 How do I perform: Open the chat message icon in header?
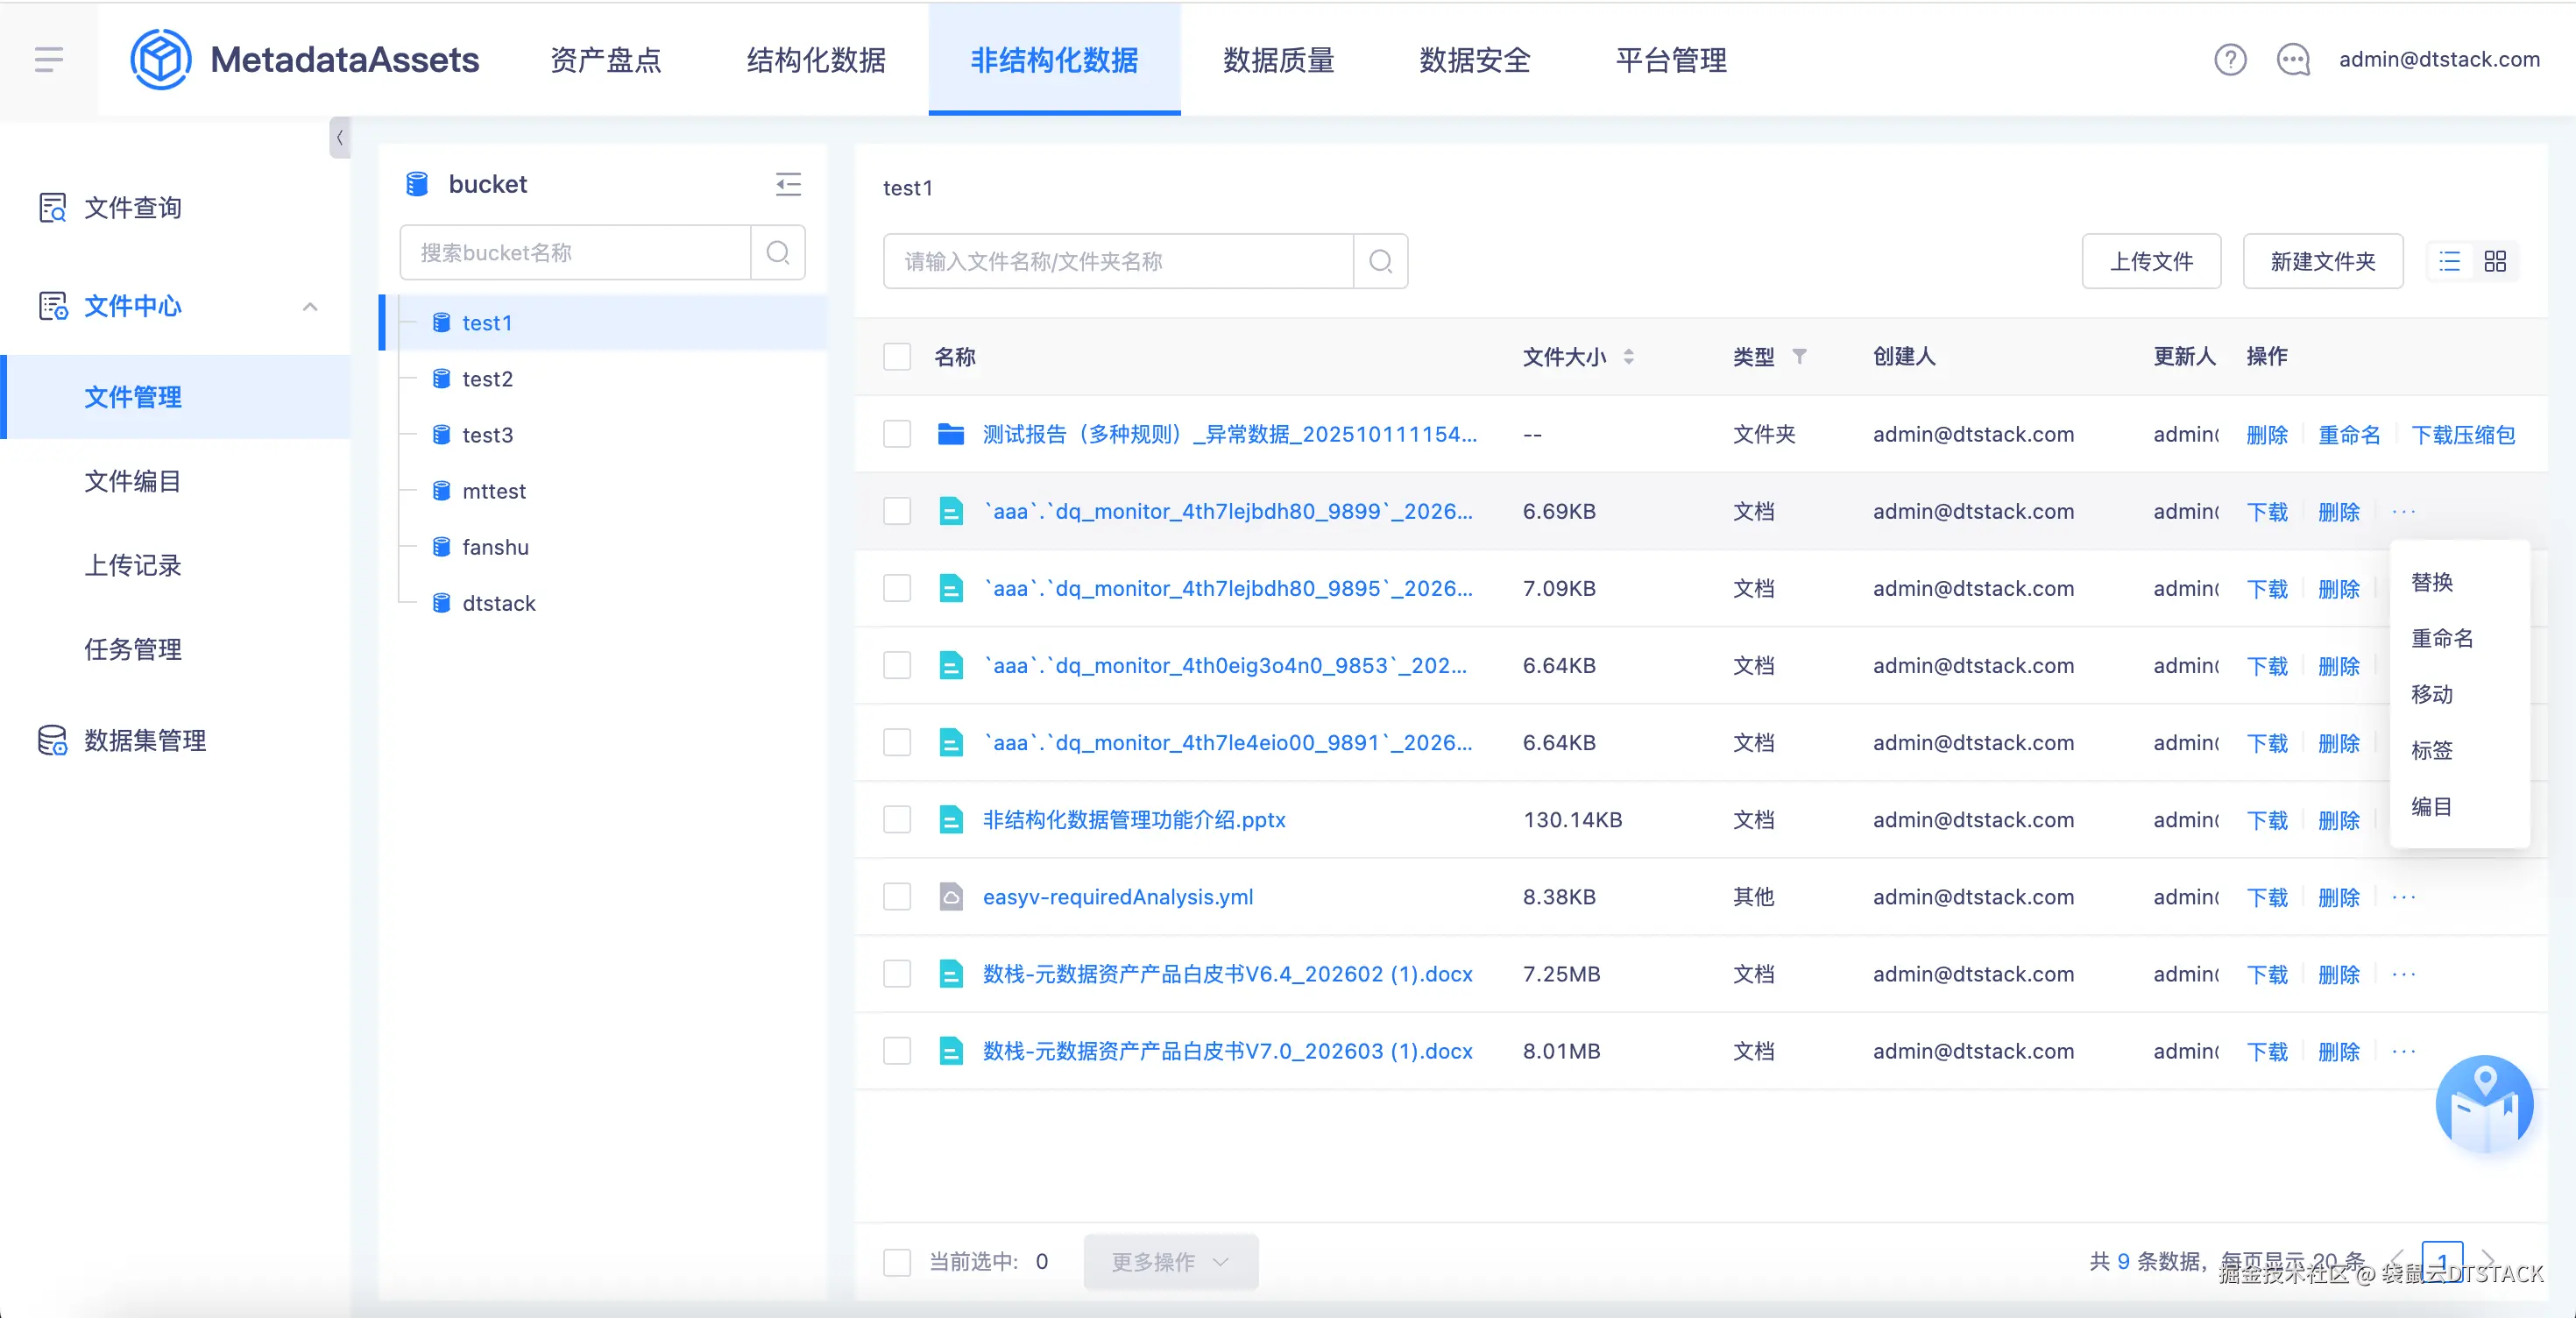[2292, 60]
